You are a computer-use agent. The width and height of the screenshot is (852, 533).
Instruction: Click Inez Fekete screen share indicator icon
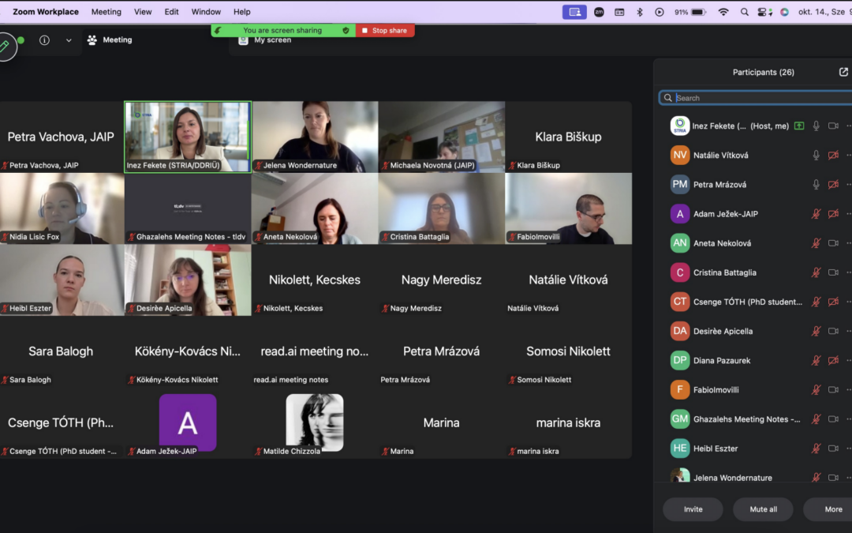(798, 126)
